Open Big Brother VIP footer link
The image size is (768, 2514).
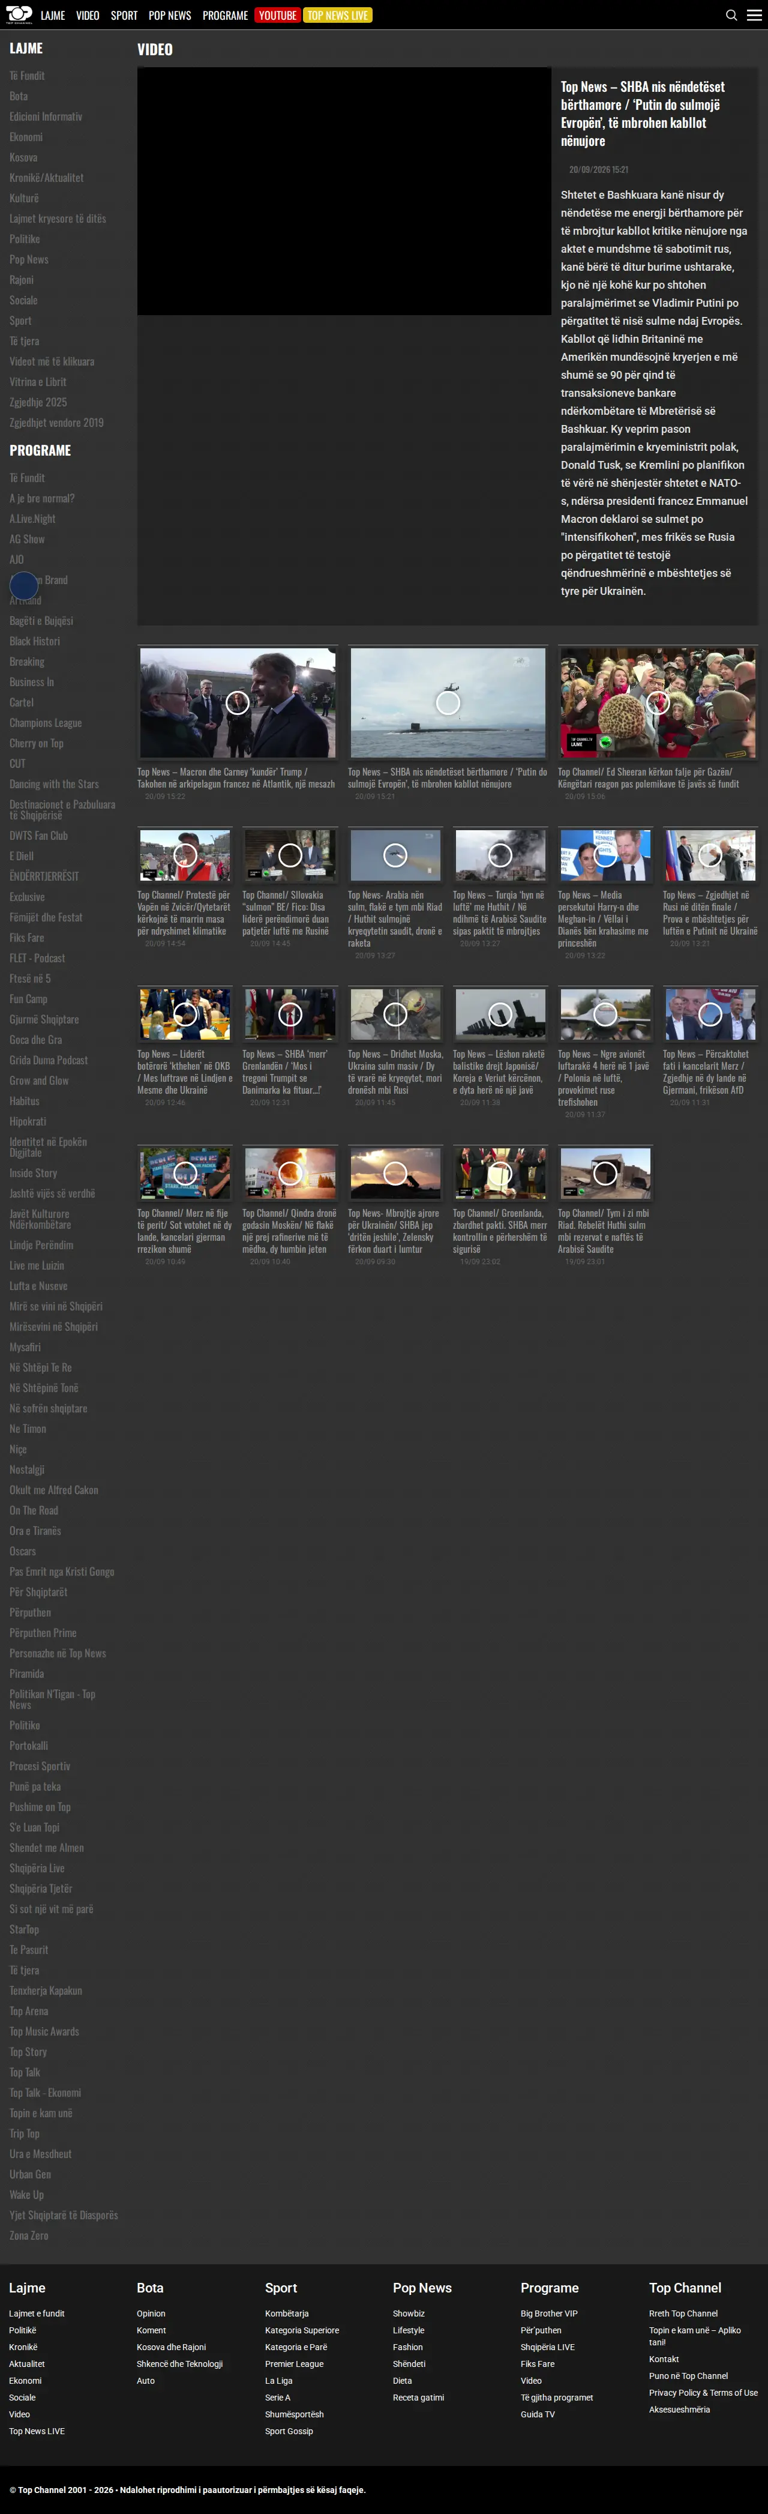(550, 2313)
